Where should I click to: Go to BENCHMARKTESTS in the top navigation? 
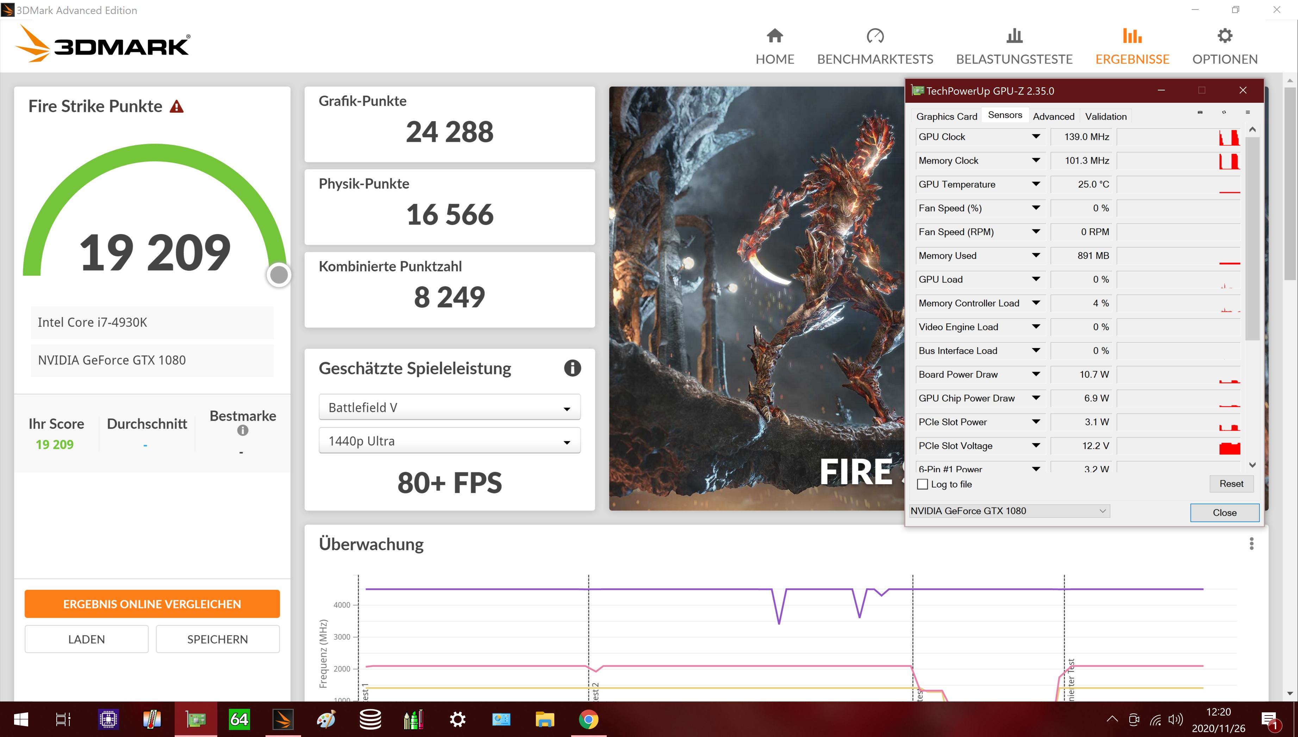875,46
